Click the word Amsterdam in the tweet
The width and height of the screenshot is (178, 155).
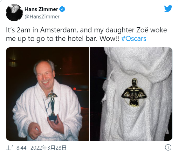(59, 30)
